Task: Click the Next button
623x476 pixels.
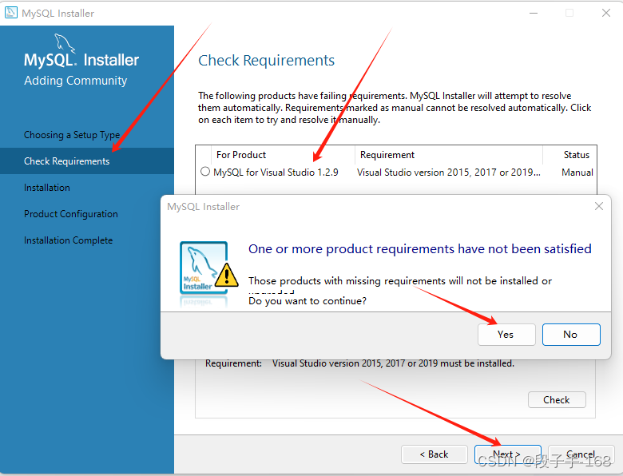Action: tap(507, 454)
